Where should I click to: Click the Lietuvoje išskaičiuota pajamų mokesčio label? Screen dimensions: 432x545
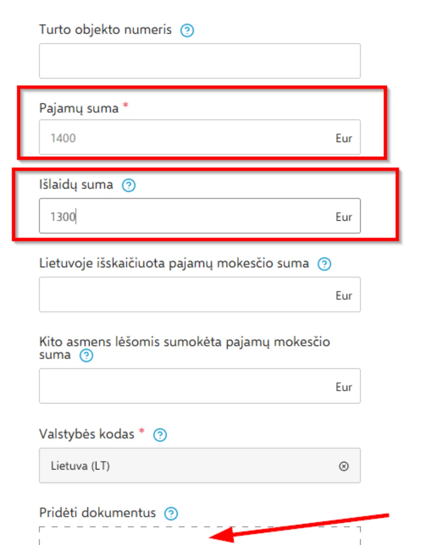(174, 264)
